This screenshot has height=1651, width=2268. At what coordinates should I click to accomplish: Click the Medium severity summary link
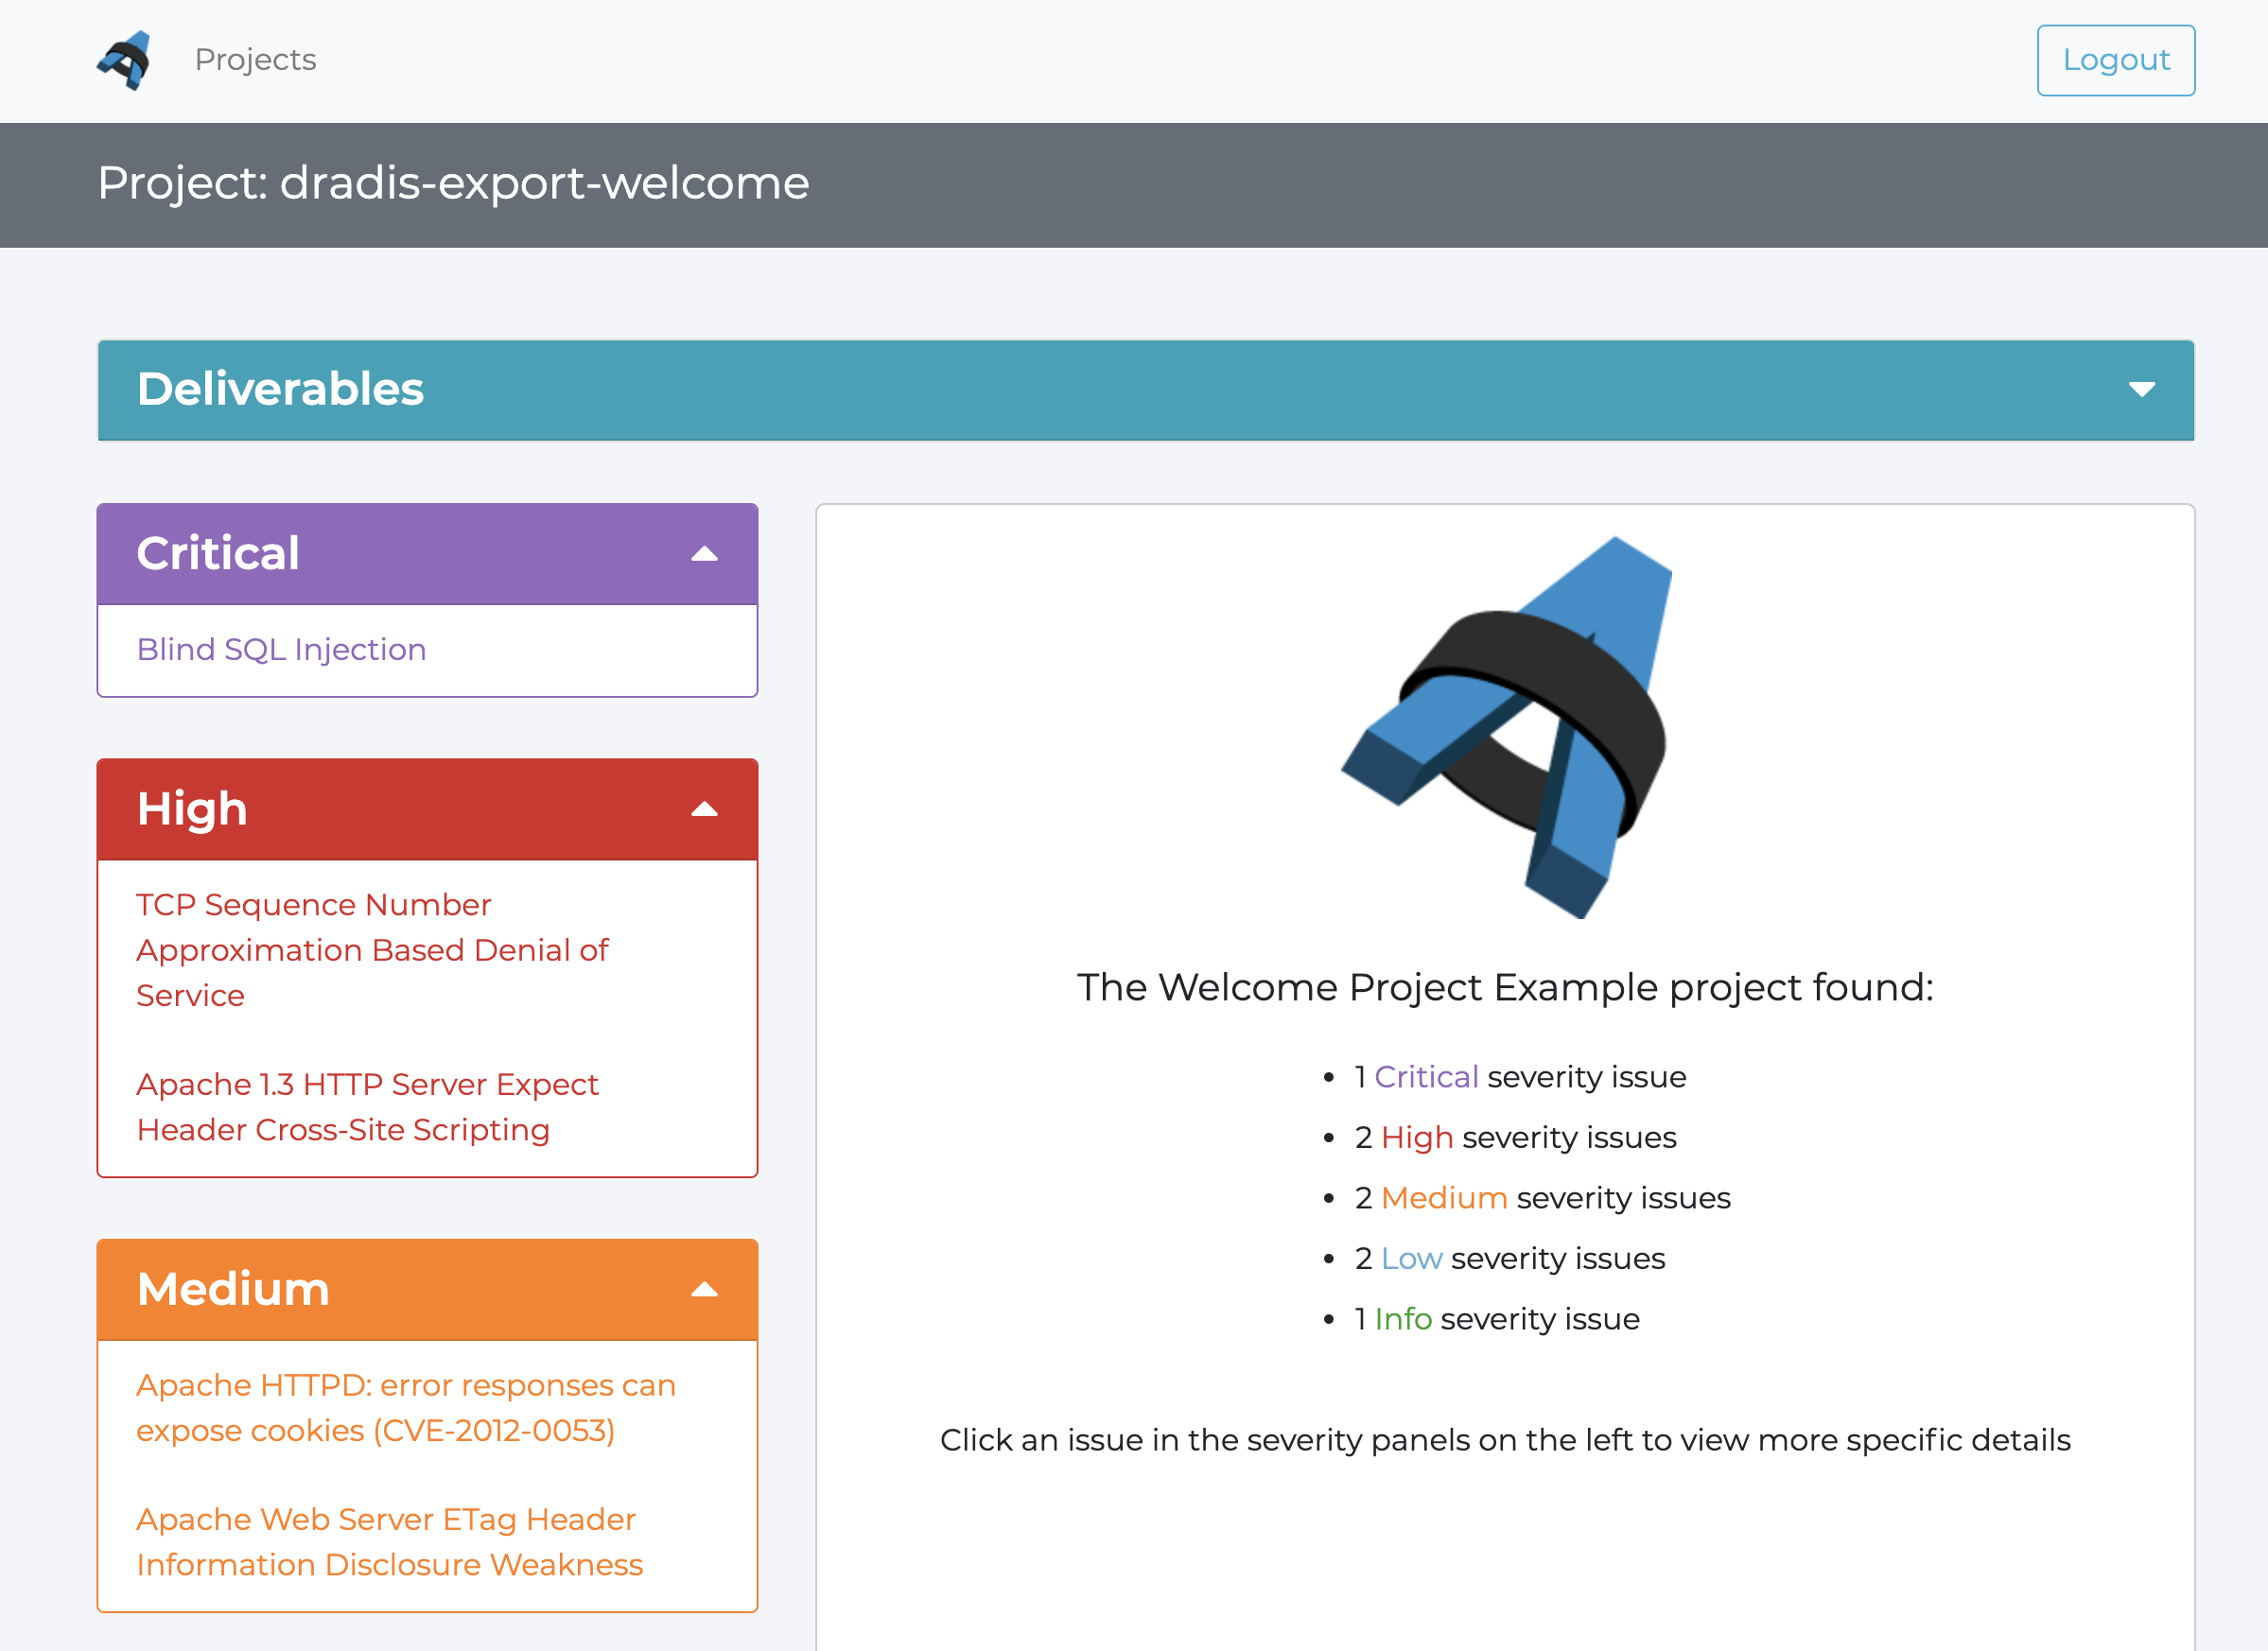[1443, 1198]
